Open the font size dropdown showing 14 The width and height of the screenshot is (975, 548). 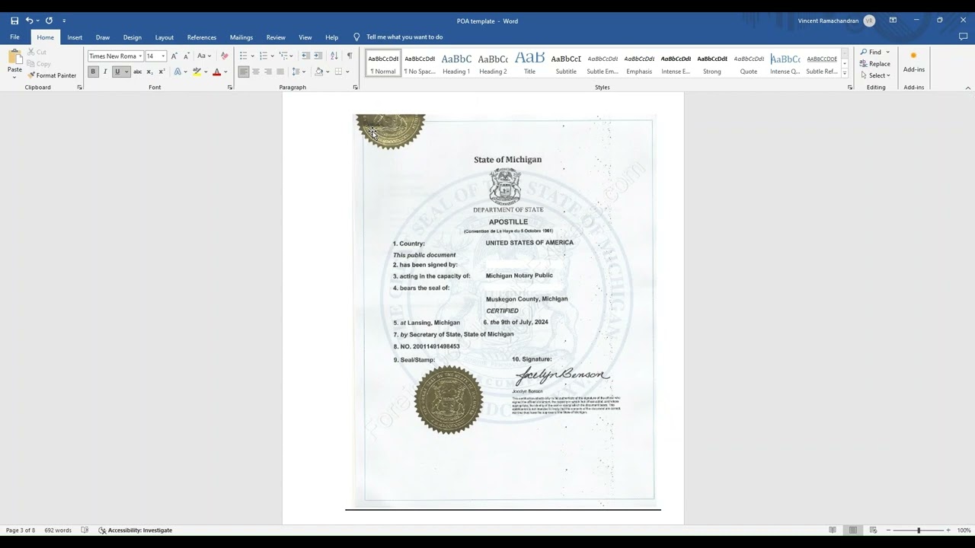163,56
